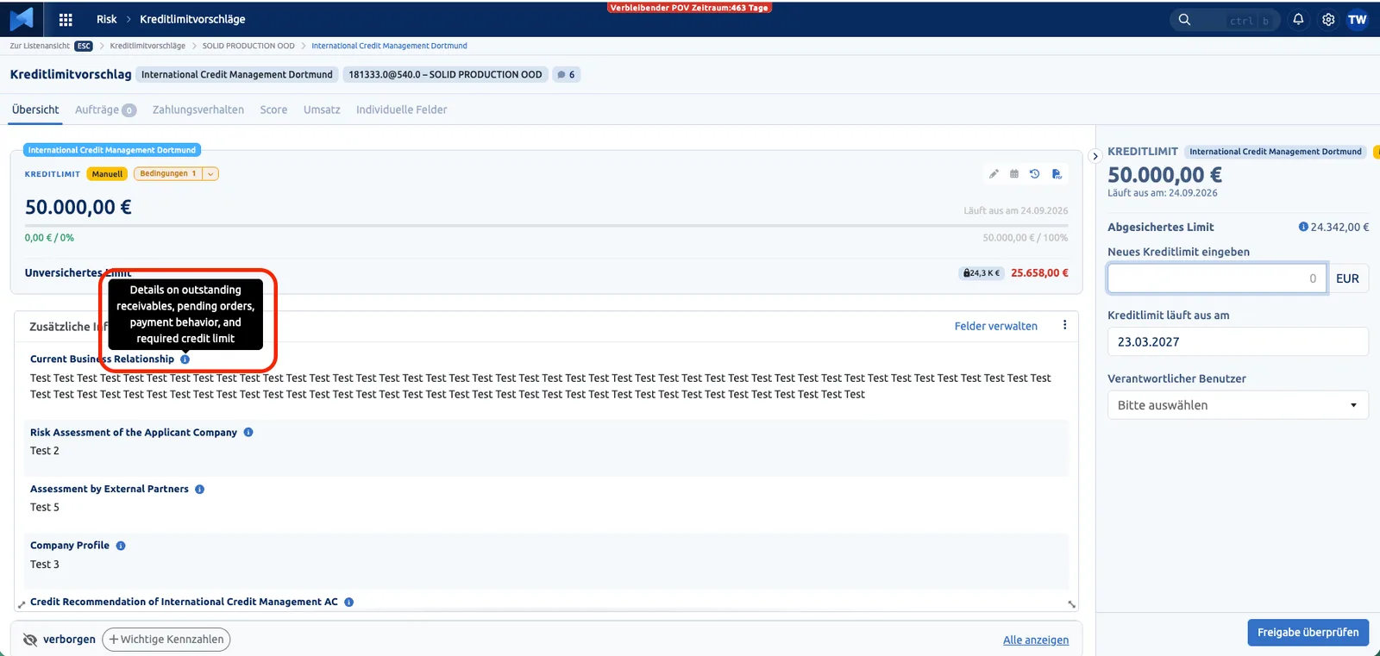Collapse the right Kreditlimit side panel
This screenshot has width=1380, height=656.
pos(1095,156)
